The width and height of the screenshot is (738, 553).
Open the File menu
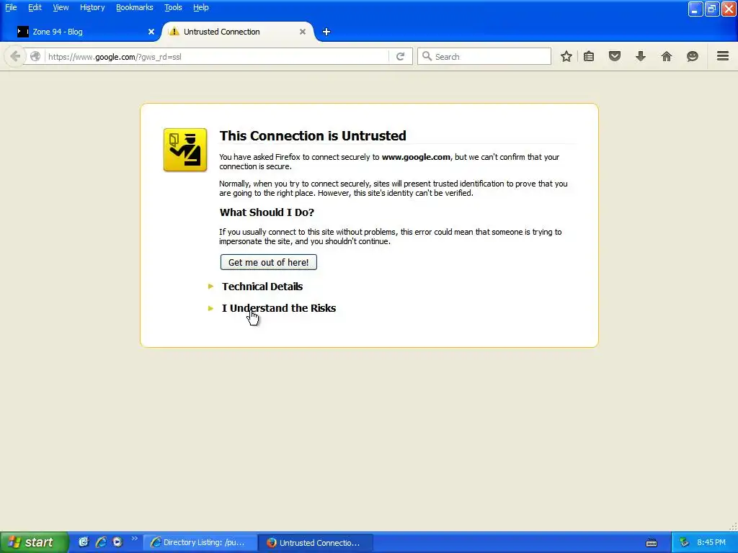[x=11, y=7]
